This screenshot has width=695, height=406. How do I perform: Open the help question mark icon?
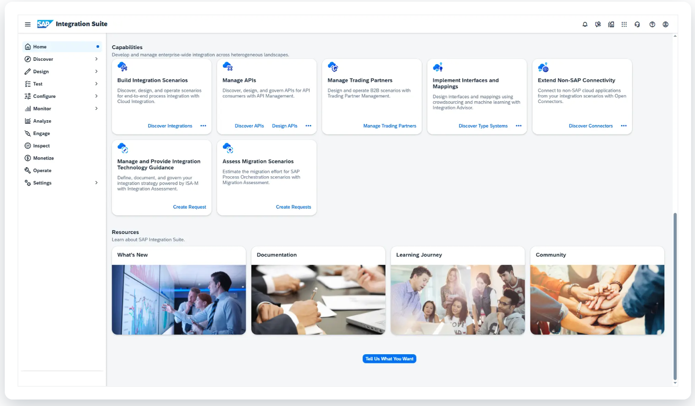(x=652, y=24)
